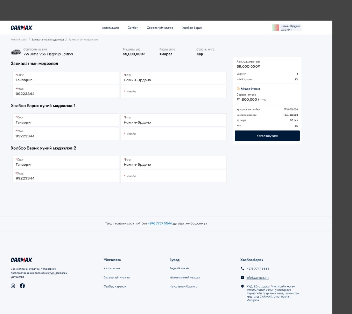Click the ₮53,100,000 loan amount value
352x314 pixels.
coord(290,115)
